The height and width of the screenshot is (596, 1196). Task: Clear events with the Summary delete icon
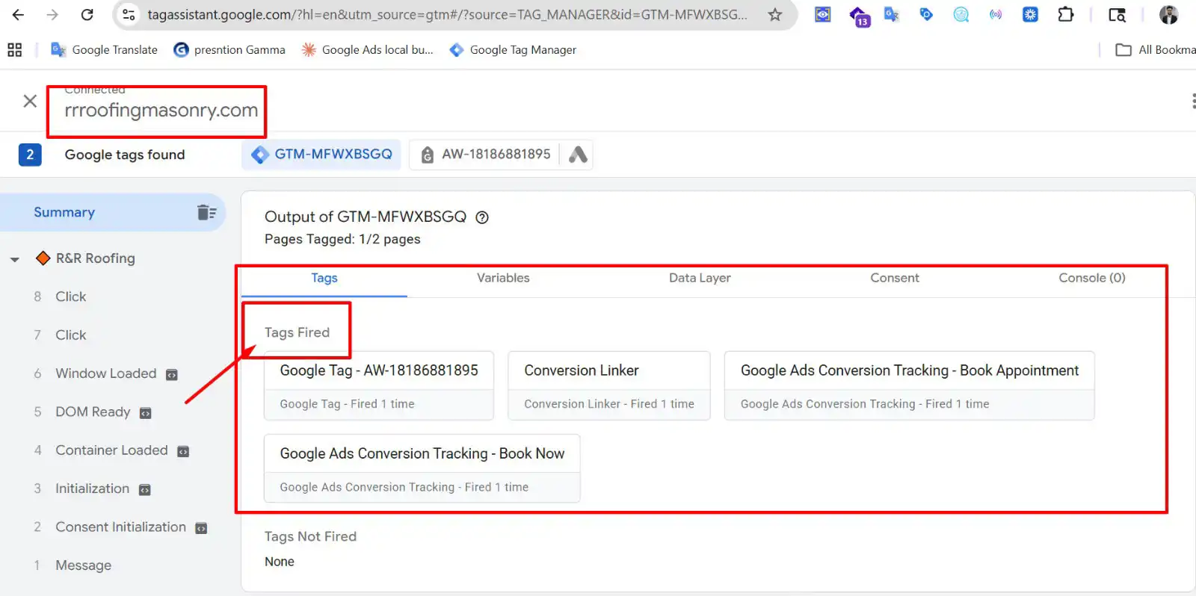point(206,213)
